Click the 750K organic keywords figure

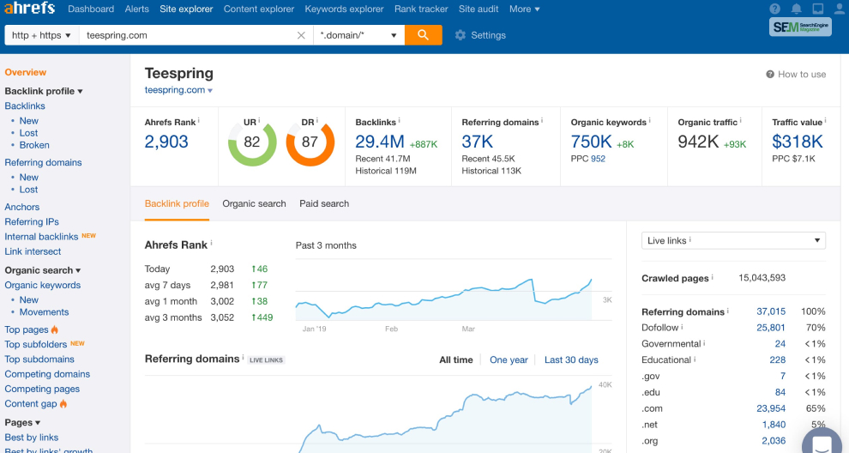pos(591,142)
